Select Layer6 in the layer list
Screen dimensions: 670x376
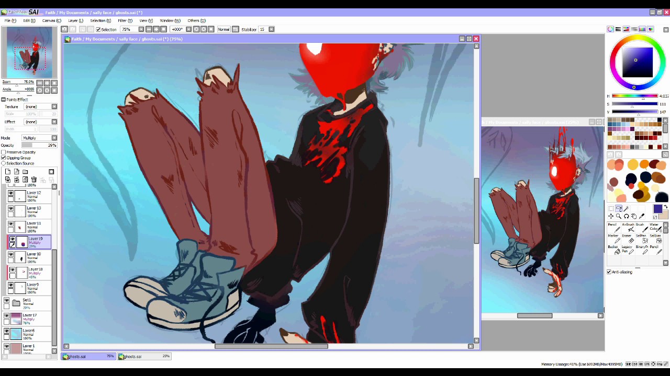point(28,334)
